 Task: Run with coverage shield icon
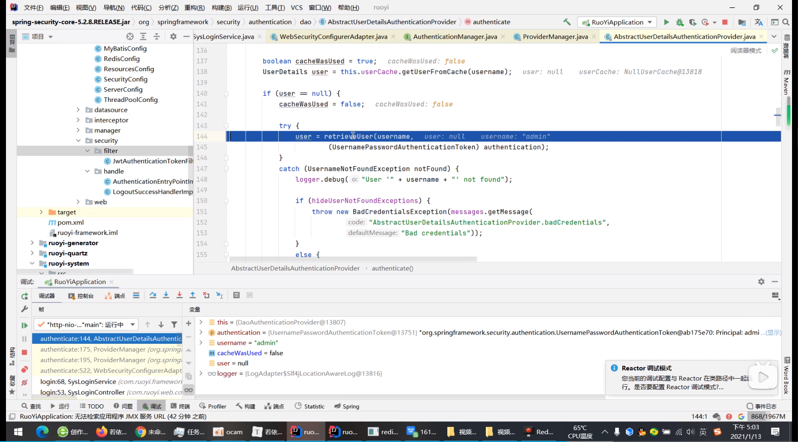coord(692,22)
